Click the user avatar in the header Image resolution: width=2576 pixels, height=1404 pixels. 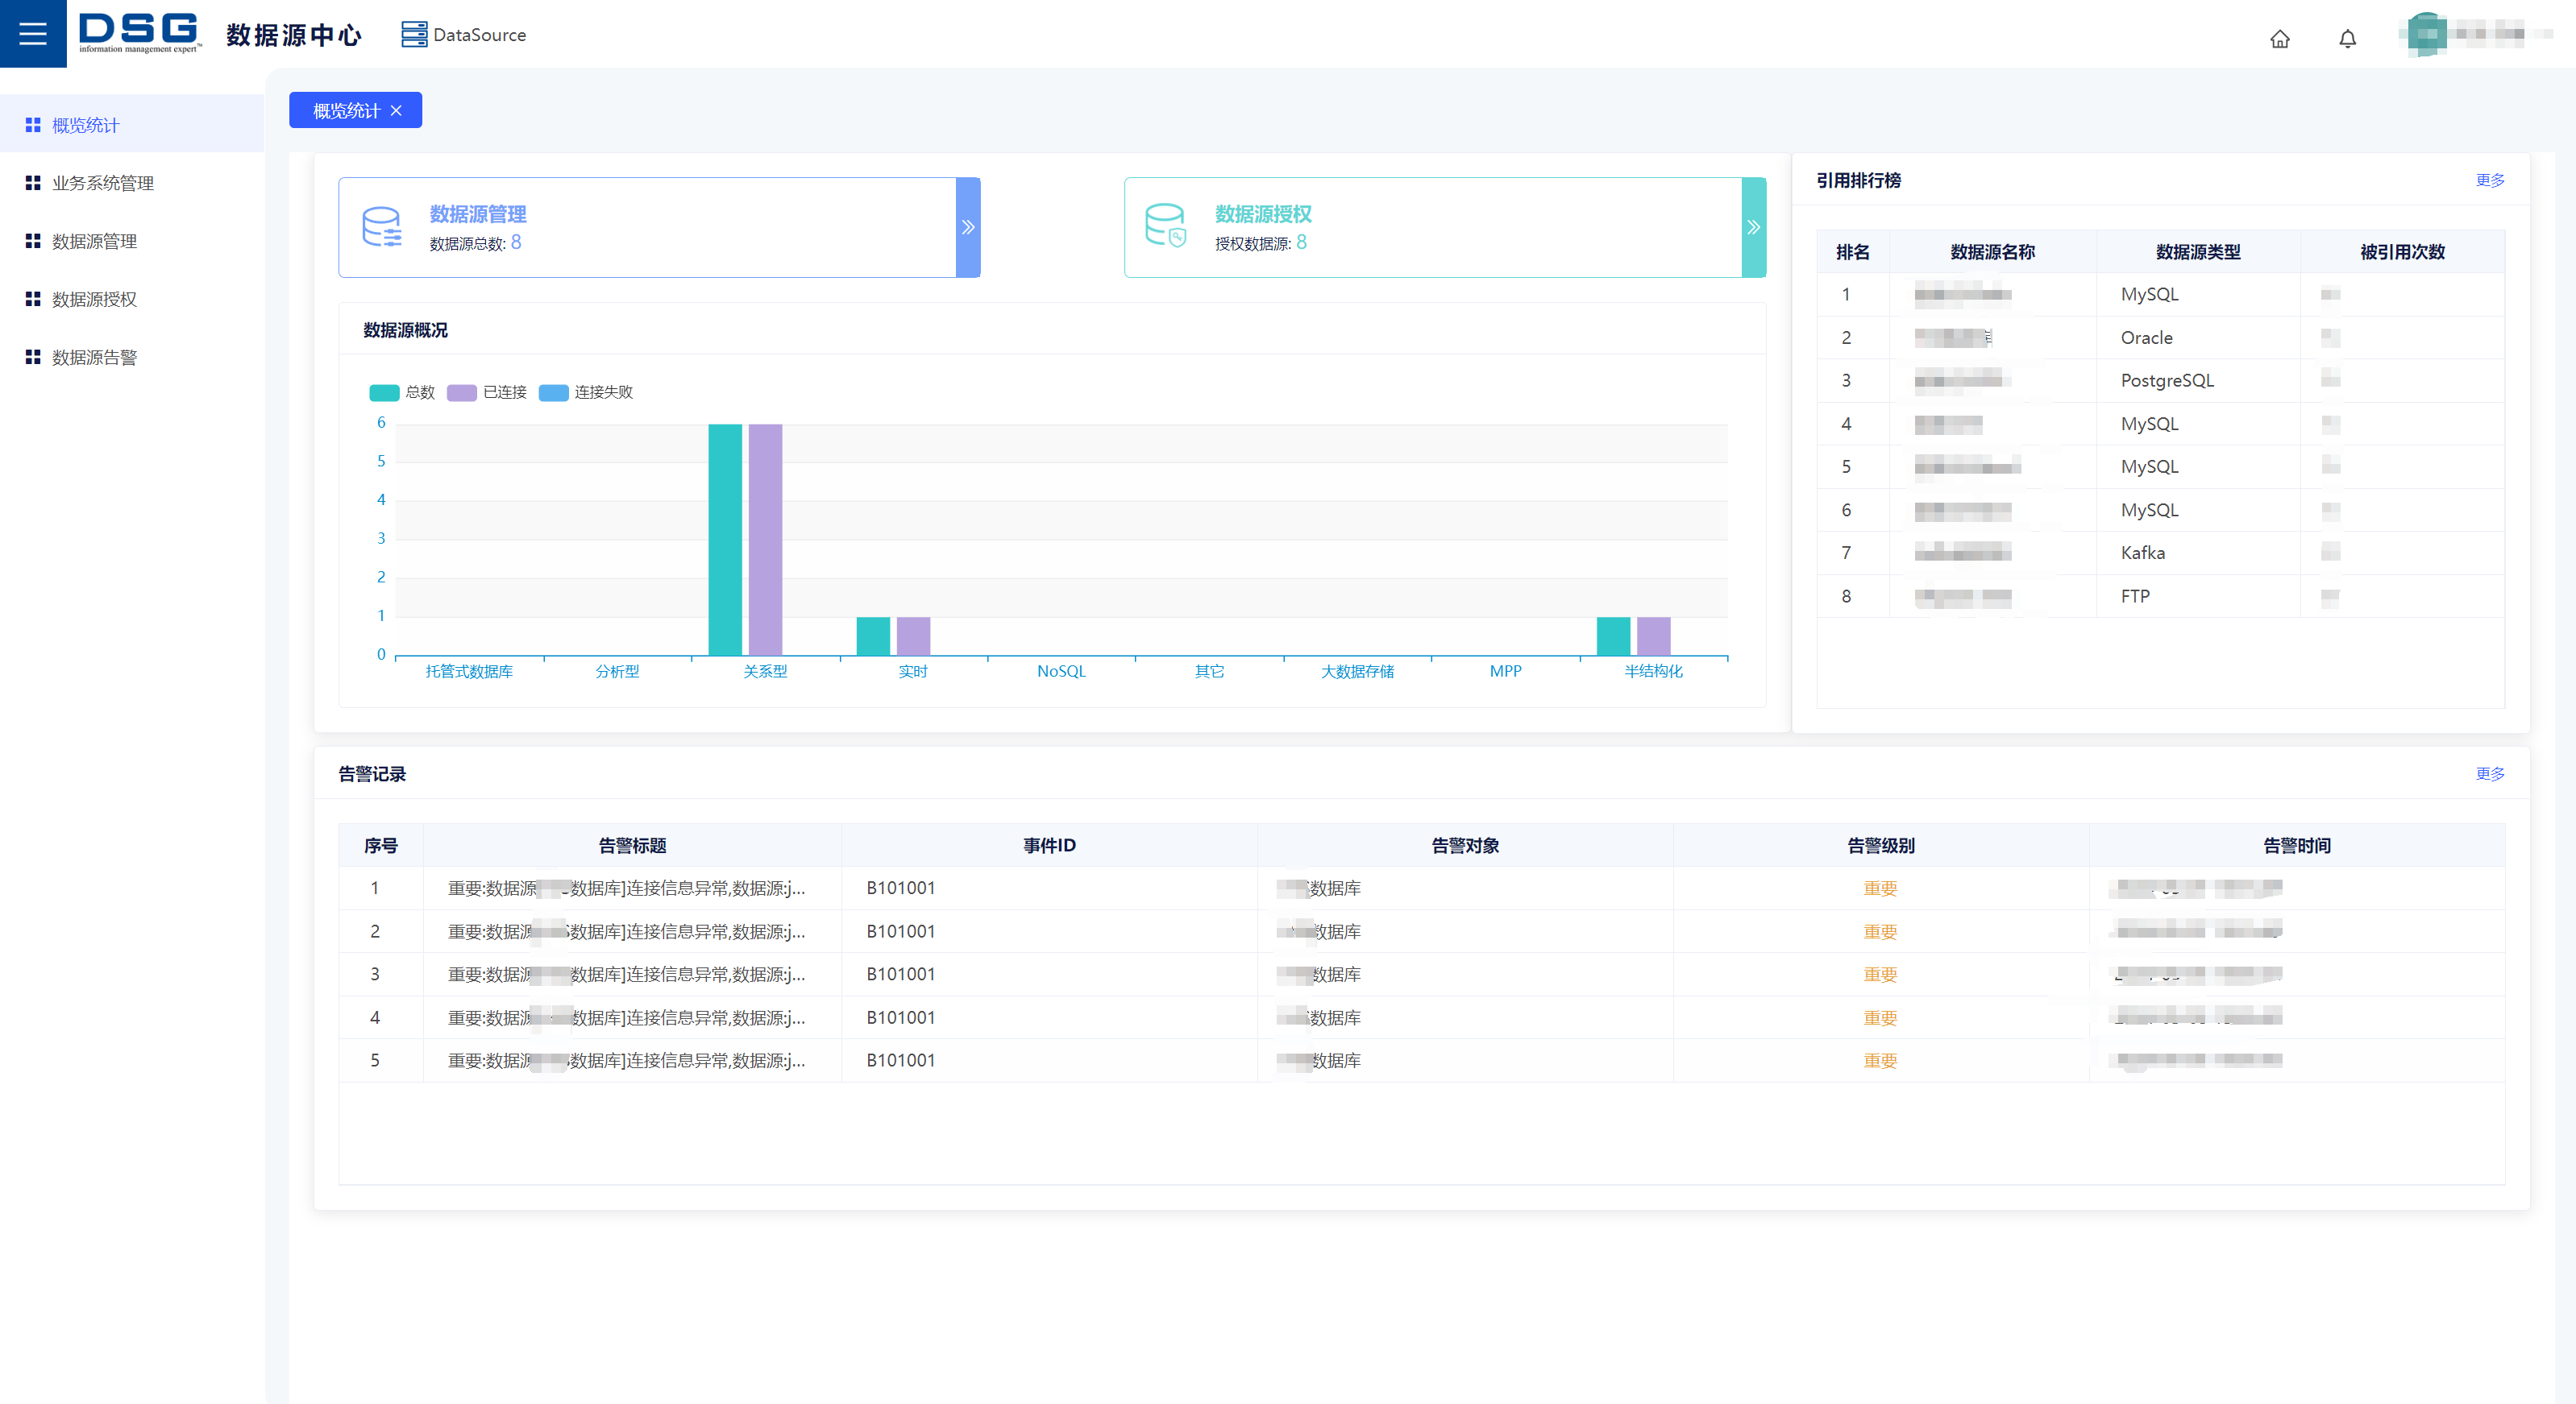[x=2427, y=35]
